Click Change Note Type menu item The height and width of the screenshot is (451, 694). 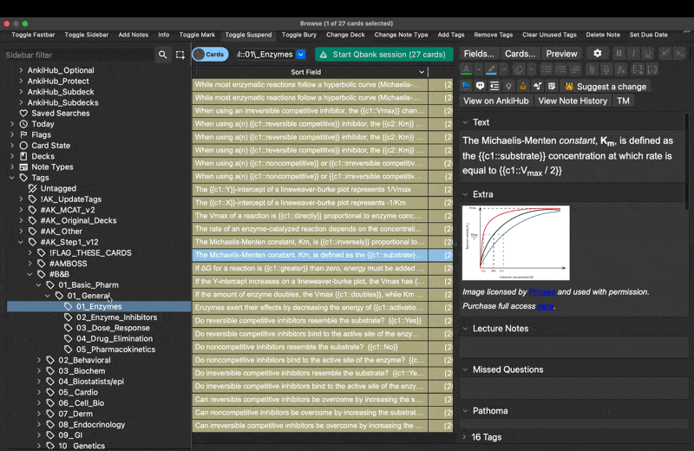[401, 35]
